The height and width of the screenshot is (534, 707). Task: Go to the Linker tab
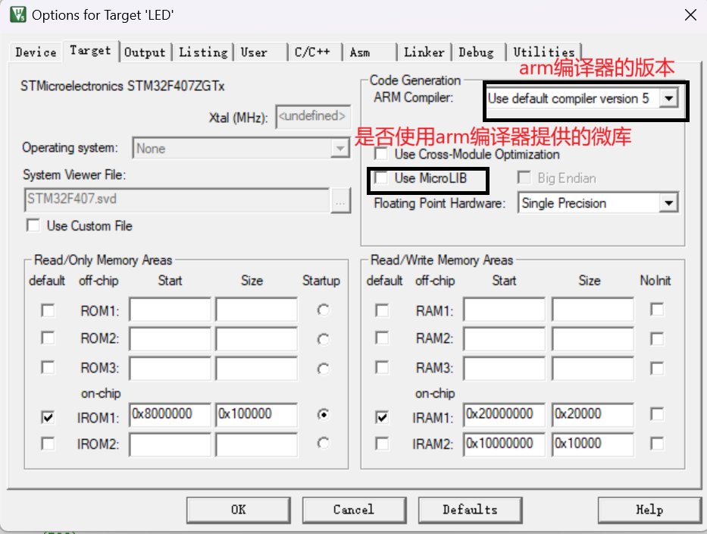(x=424, y=52)
